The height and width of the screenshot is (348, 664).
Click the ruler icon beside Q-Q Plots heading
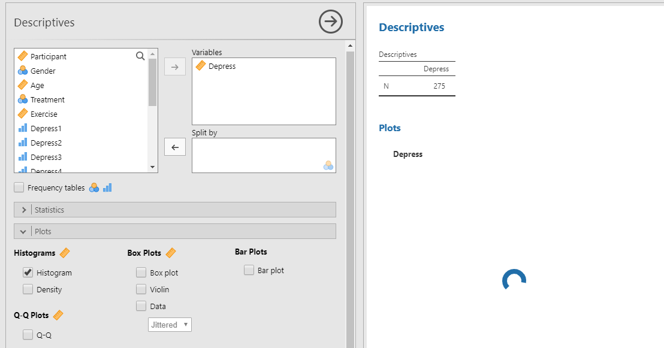tap(58, 315)
